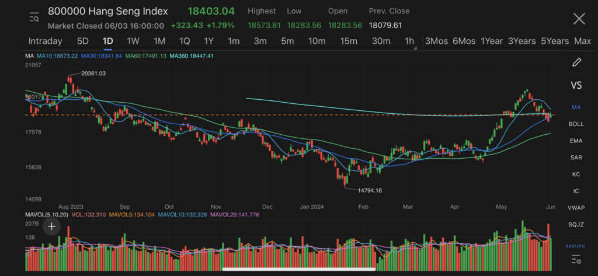
Task: Click the Jan 2024 date label
Action: tap(312, 207)
